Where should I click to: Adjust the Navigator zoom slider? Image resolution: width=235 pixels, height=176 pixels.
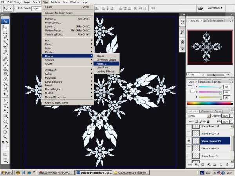(214, 75)
